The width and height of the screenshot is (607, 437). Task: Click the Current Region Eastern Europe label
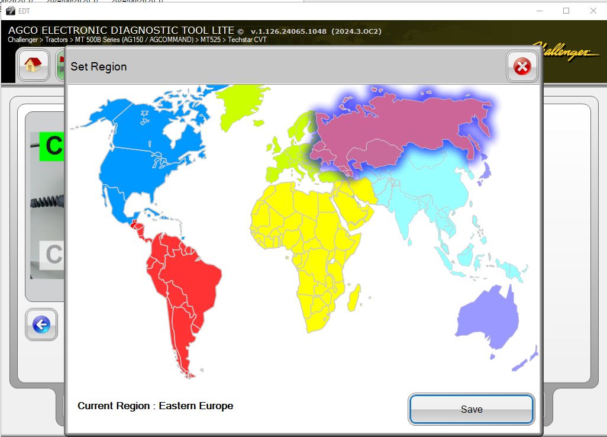[155, 406]
